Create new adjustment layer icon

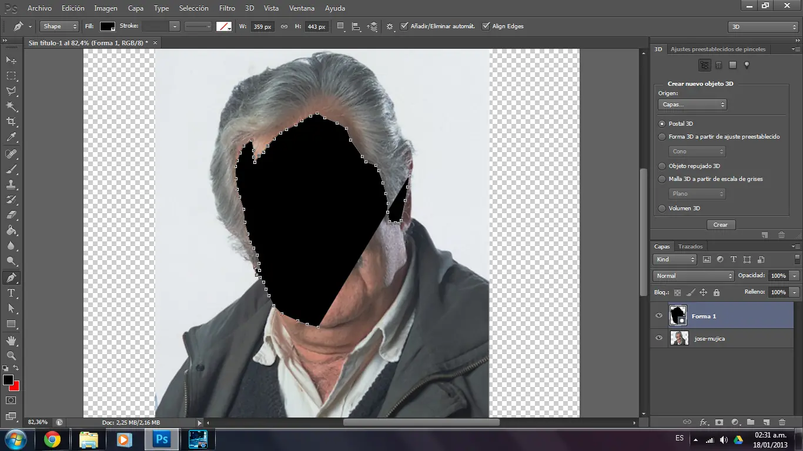pyautogui.click(x=735, y=422)
